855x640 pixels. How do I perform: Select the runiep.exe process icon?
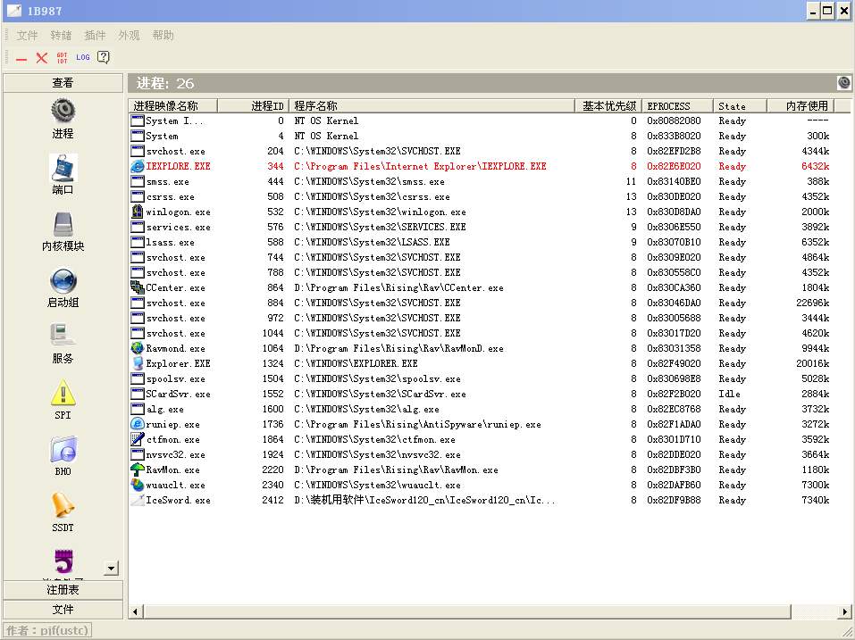(138, 424)
